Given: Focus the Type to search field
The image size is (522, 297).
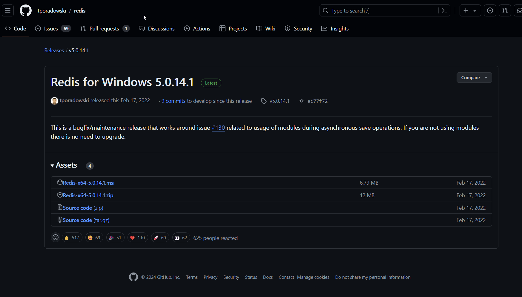Looking at the screenshot, I should pos(385,10).
